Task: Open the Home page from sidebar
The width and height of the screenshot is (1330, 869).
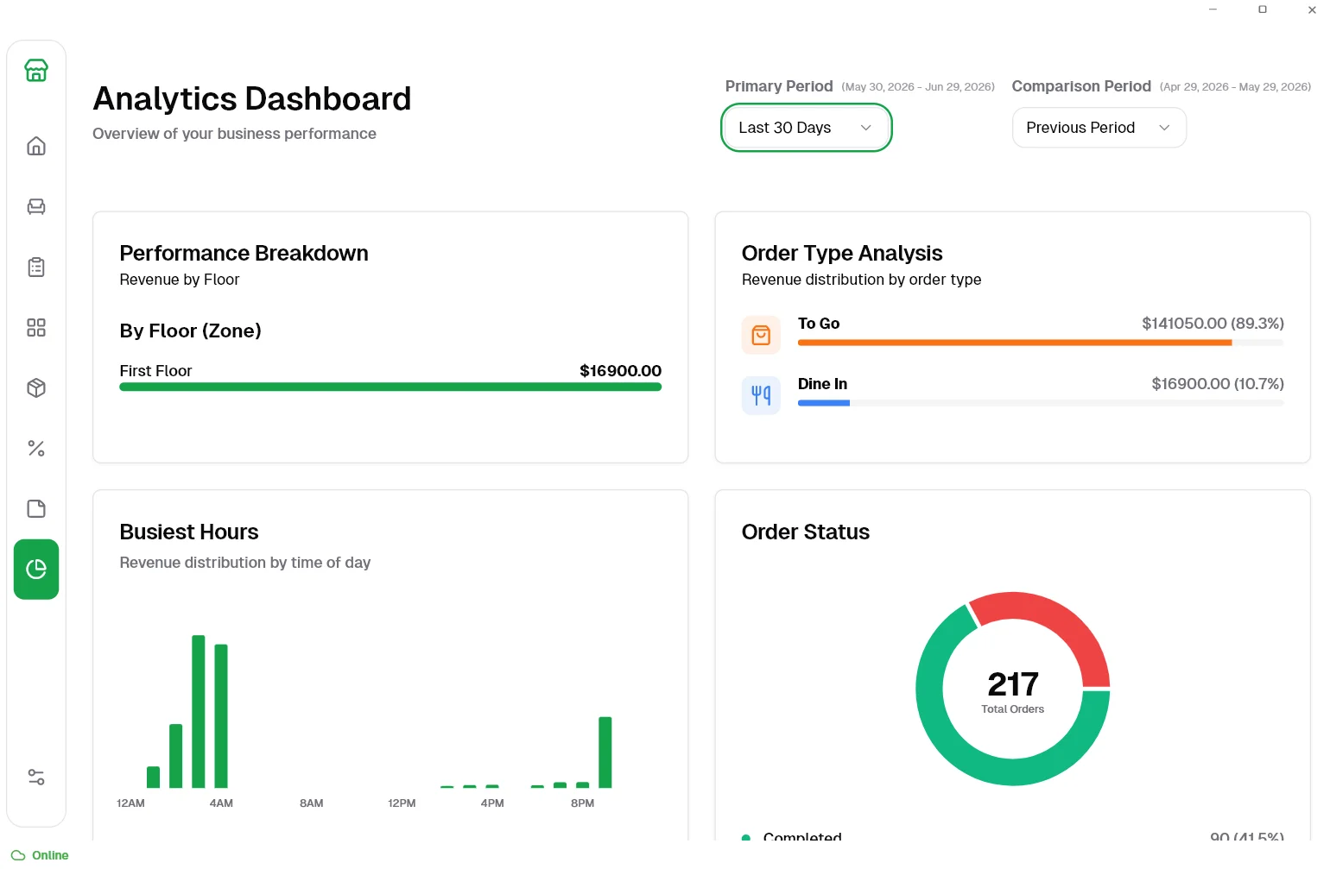Action: (x=36, y=146)
